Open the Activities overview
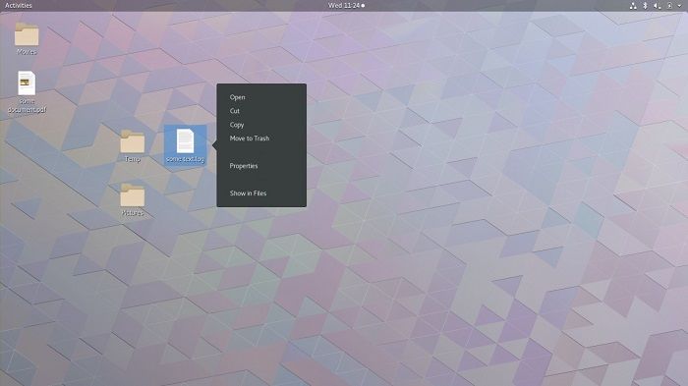 tap(19, 6)
